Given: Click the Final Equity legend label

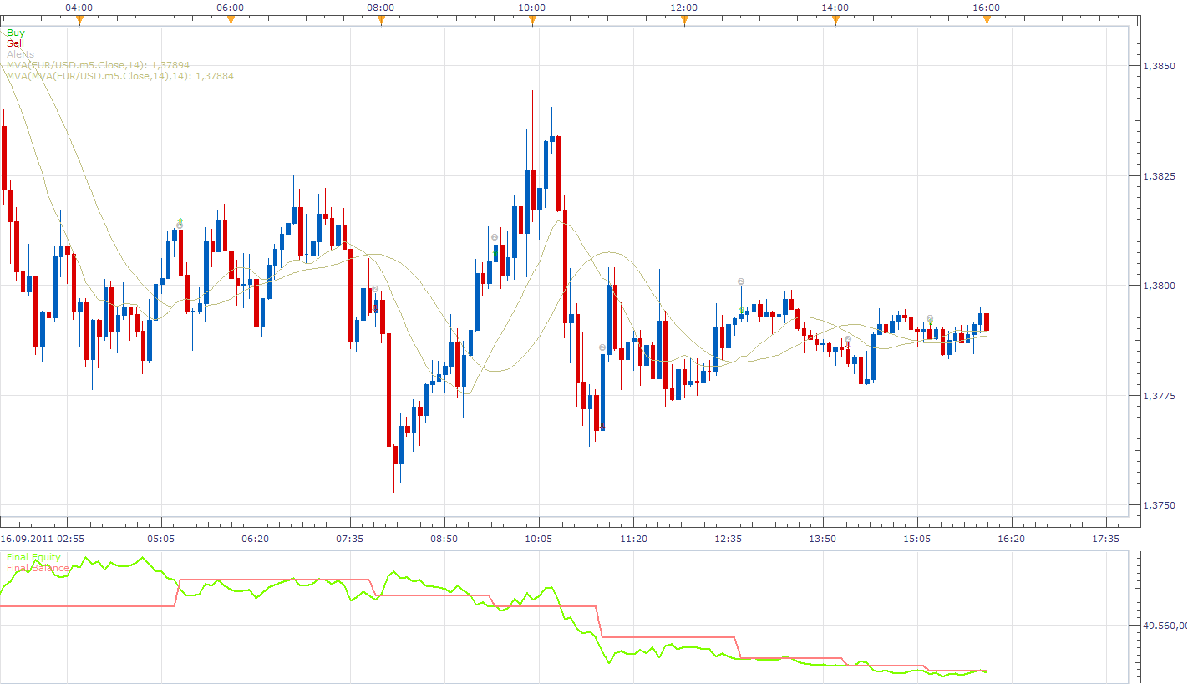Looking at the screenshot, I should (x=33, y=557).
